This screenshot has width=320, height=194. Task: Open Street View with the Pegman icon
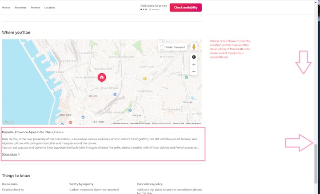(194, 47)
